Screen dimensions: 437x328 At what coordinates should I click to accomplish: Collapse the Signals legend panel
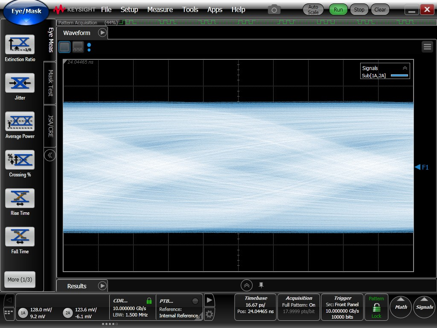[405, 68]
